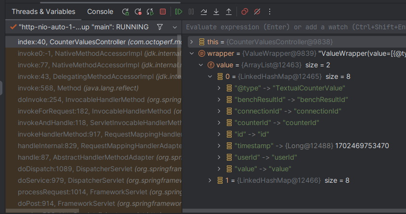Select frame processRequest:1014, FrameworkServlet
This screenshot has height=214, width=406.
pyautogui.click(x=93, y=192)
